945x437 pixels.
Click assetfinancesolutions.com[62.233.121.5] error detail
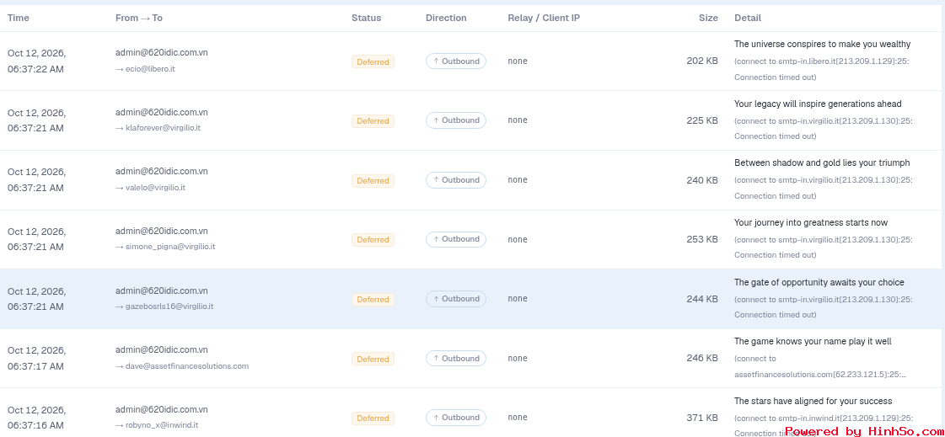(x=820, y=366)
